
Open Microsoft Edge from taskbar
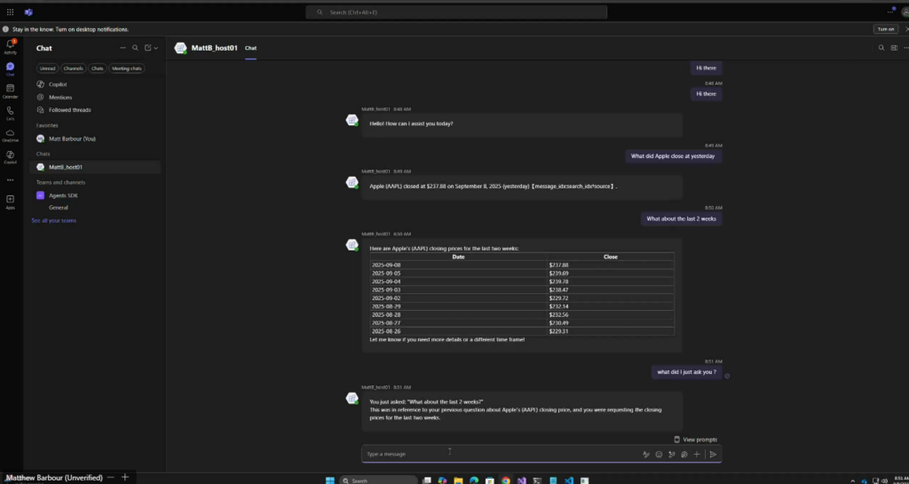coord(474,480)
